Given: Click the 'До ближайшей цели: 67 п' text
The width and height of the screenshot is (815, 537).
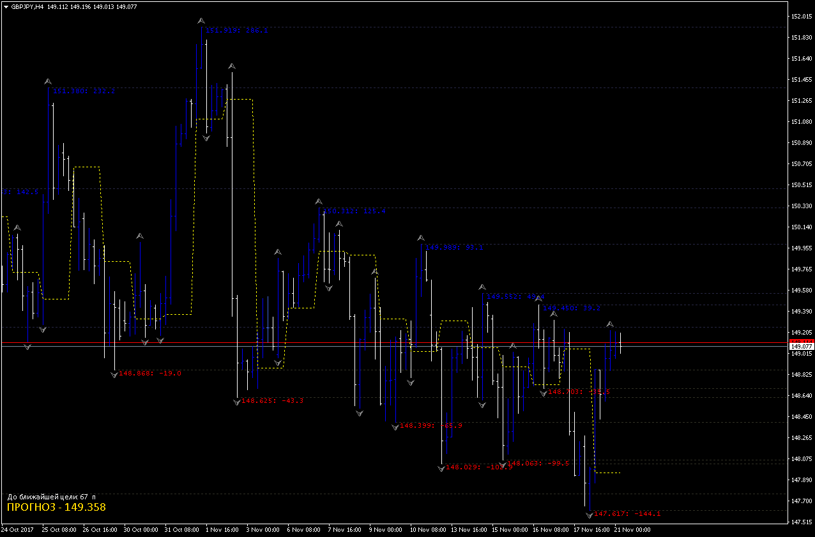Looking at the screenshot, I should tap(51, 496).
